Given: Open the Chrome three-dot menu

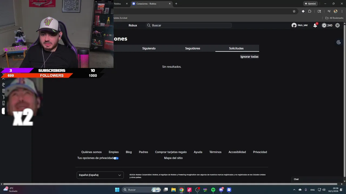Looking at the screenshot, I should pos(342,11).
